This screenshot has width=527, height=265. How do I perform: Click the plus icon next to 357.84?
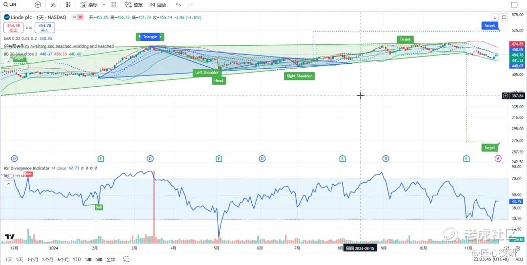(506, 96)
